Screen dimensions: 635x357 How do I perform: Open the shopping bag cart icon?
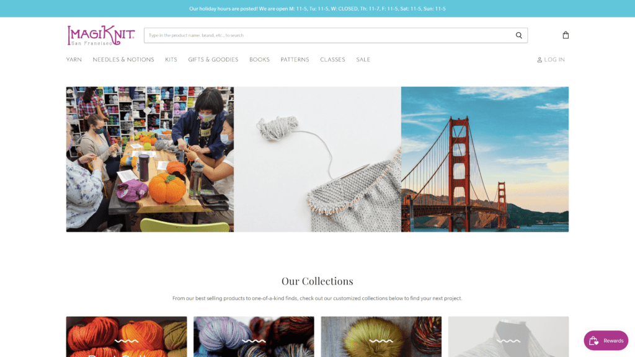(566, 35)
